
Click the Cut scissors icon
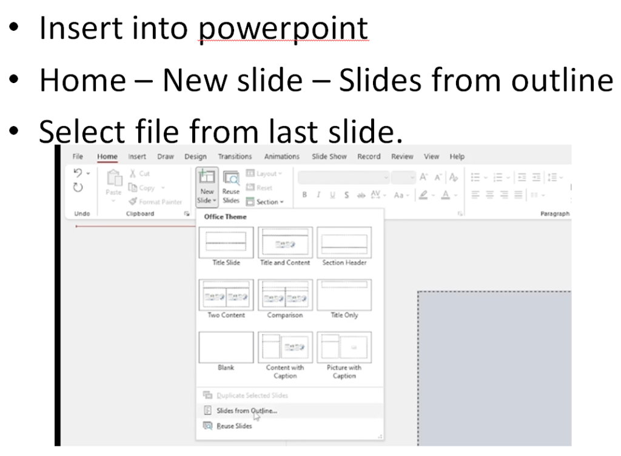tap(133, 173)
